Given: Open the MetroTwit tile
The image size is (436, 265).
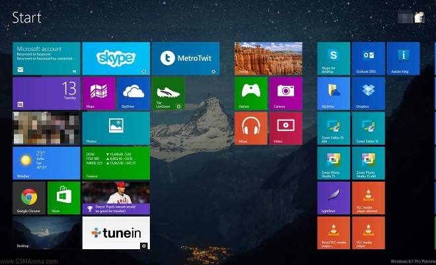Looking at the screenshot, I should [186, 59].
